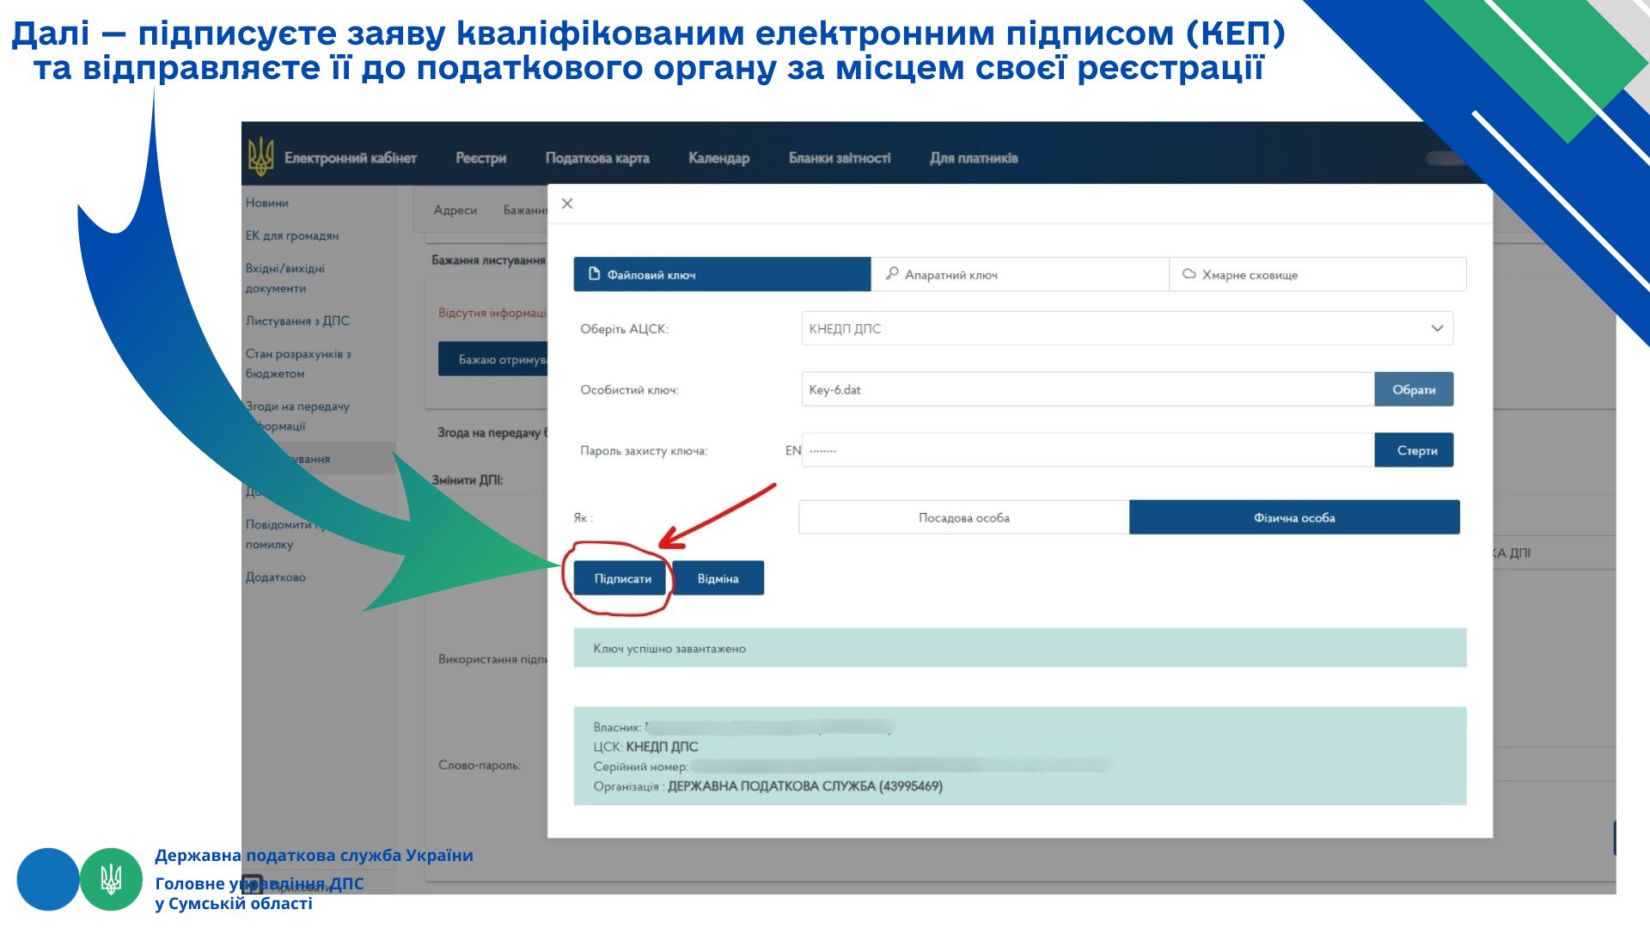The height and width of the screenshot is (928, 1650).
Task: Click the trident logo in header
Action: tap(260, 157)
